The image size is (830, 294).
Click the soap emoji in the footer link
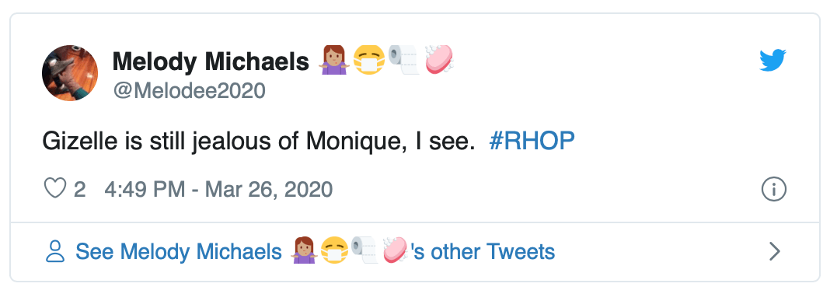(396, 250)
